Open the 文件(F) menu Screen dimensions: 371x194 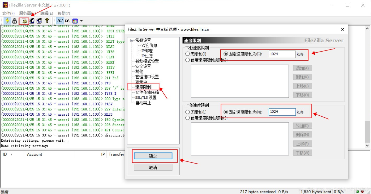point(9,13)
